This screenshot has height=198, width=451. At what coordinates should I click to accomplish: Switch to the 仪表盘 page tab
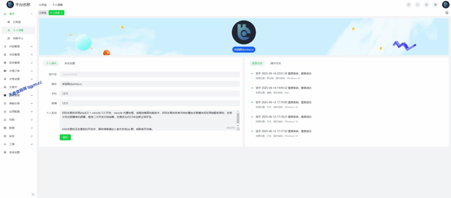pos(43,13)
